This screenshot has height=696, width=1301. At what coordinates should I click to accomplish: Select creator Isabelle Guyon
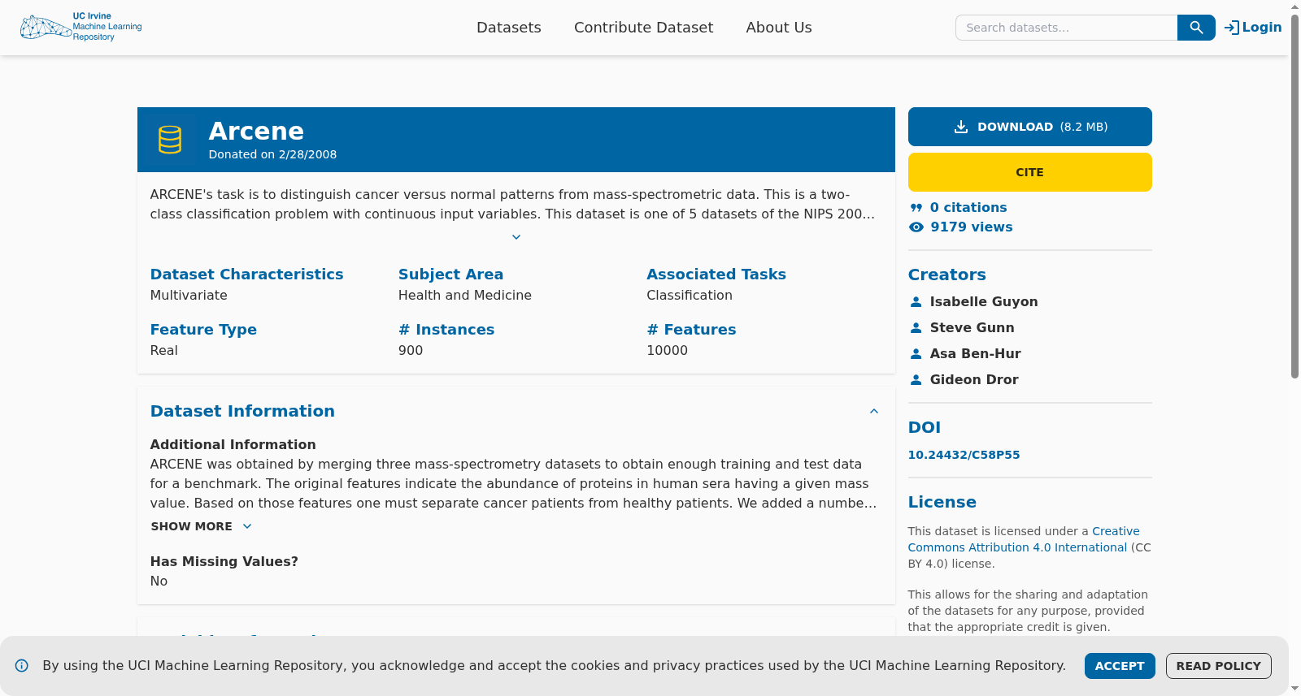tap(984, 302)
